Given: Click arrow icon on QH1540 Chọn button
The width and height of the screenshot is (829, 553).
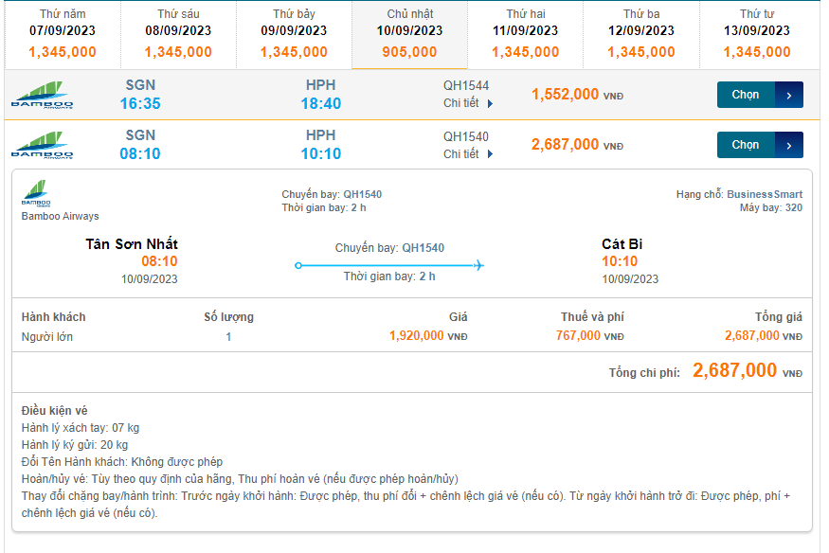Looking at the screenshot, I should tap(789, 145).
